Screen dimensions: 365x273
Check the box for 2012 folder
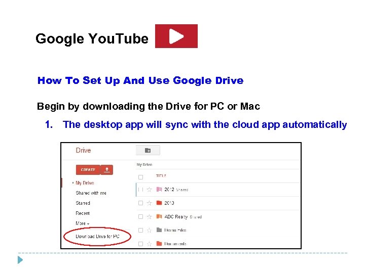tap(140, 190)
